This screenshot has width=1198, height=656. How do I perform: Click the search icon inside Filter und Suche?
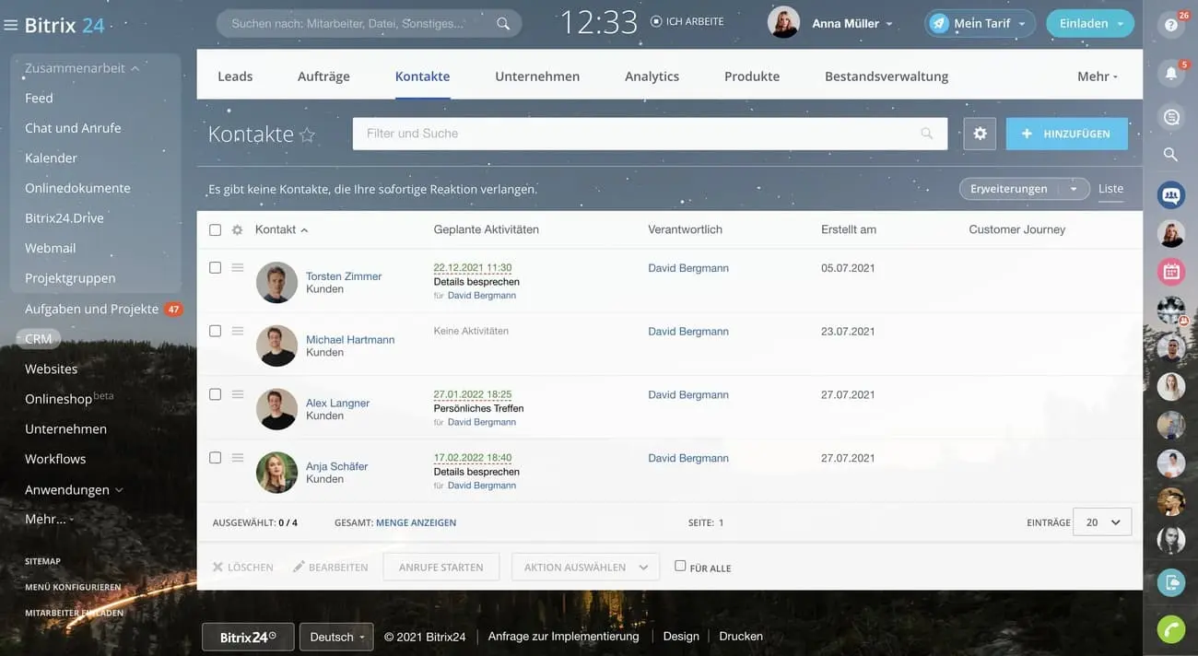tap(927, 134)
